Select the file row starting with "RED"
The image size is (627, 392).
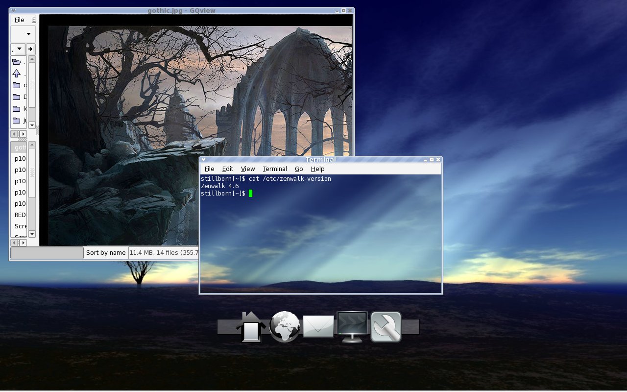[19, 215]
